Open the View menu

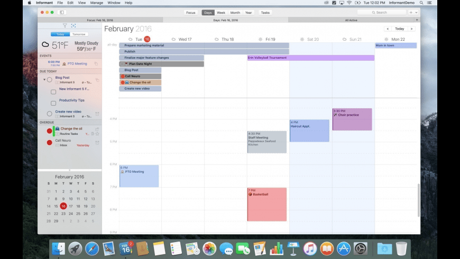82,3
